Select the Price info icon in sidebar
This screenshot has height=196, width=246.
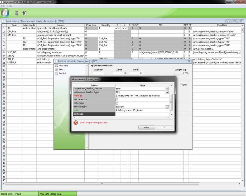click(x=56, y=66)
